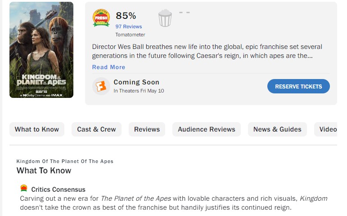This screenshot has height=216, width=347.
Task: Click the Certified Fresh tomato badge
Action: (x=101, y=18)
